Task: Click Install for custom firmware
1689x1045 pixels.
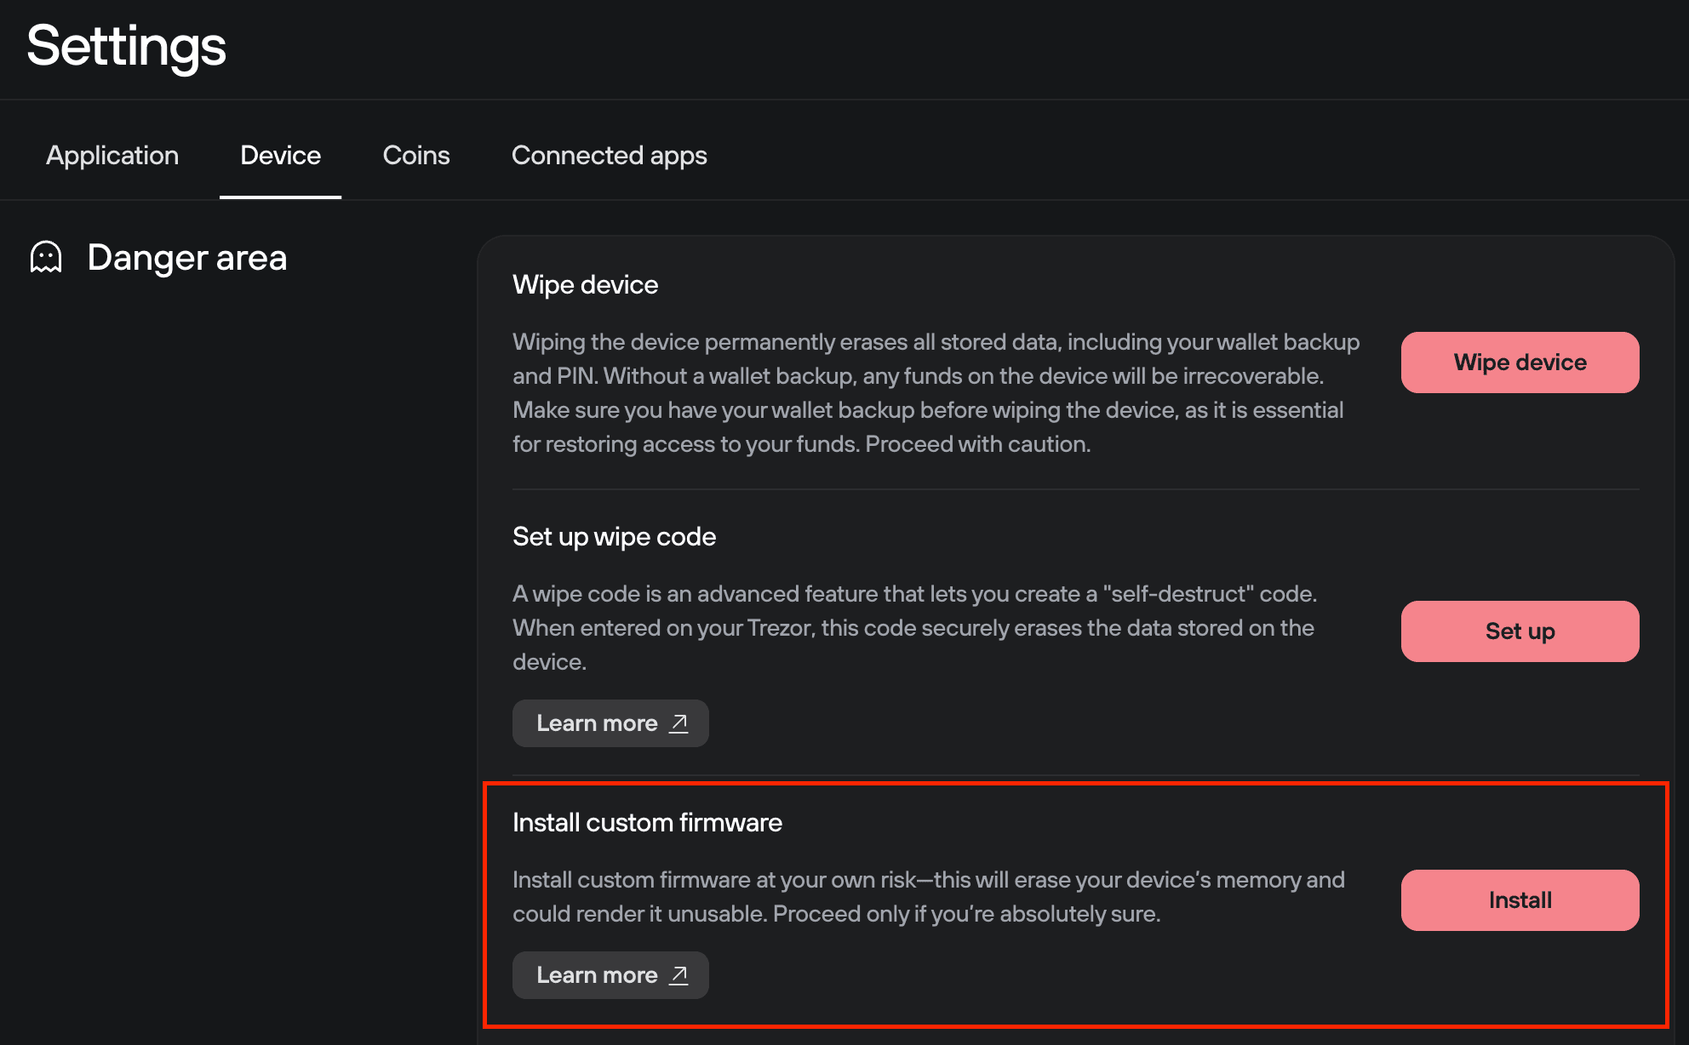Action: [x=1520, y=899]
